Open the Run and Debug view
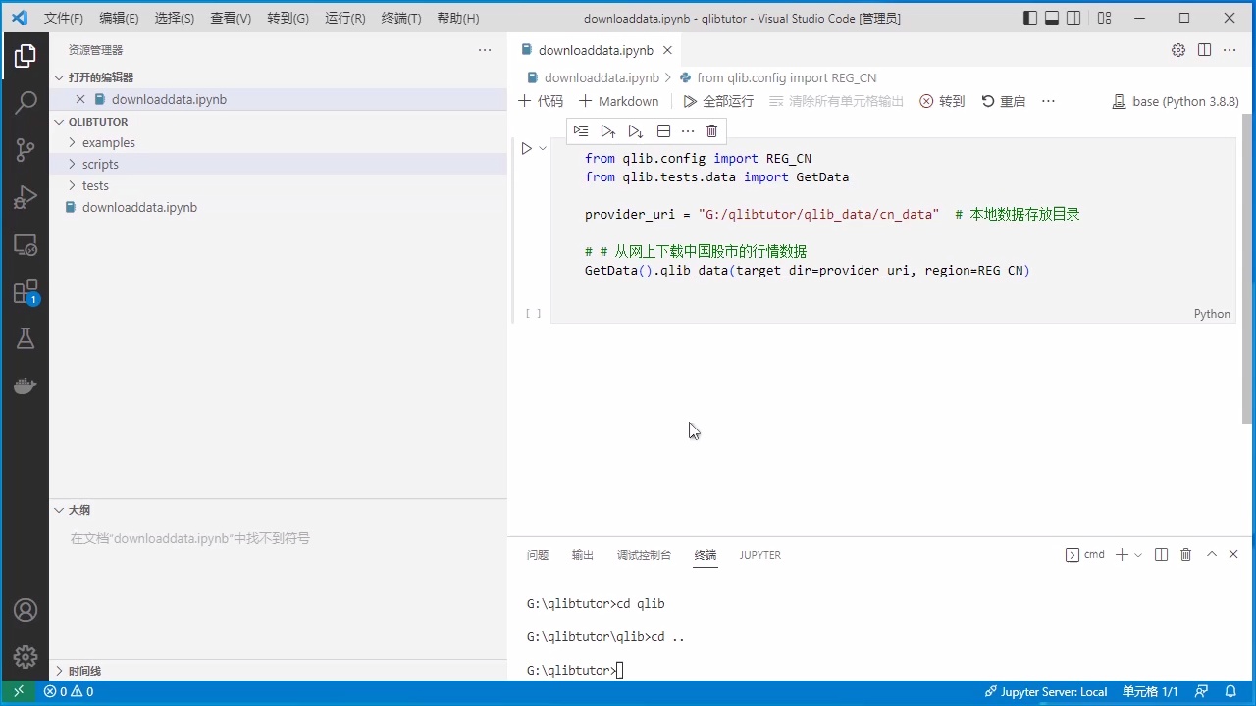The width and height of the screenshot is (1256, 706). click(x=26, y=198)
